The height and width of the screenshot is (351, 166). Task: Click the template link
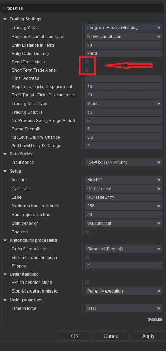pyautogui.click(x=155, y=319)
